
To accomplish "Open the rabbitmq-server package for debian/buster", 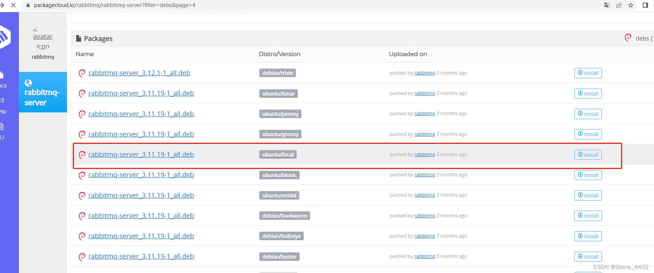I will (x=141, y=256).
